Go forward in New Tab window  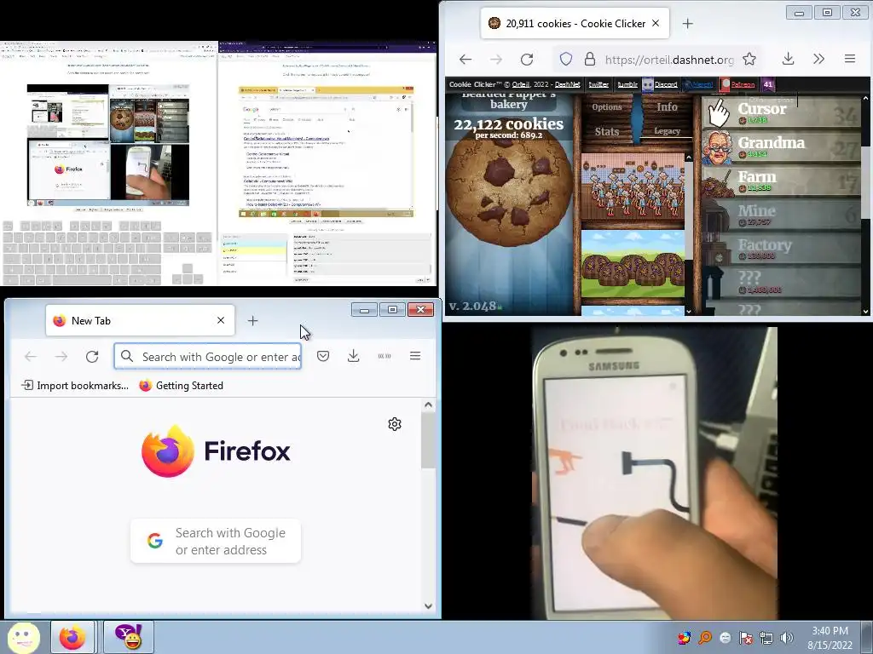click(61, 357)
